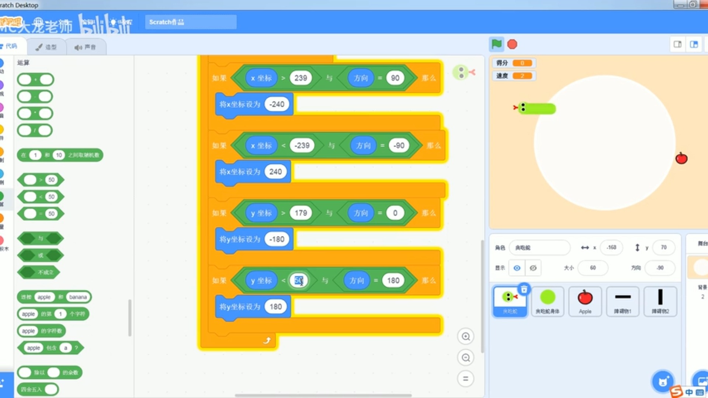Show sprite using the eye toggle

(x=517, y=268)
